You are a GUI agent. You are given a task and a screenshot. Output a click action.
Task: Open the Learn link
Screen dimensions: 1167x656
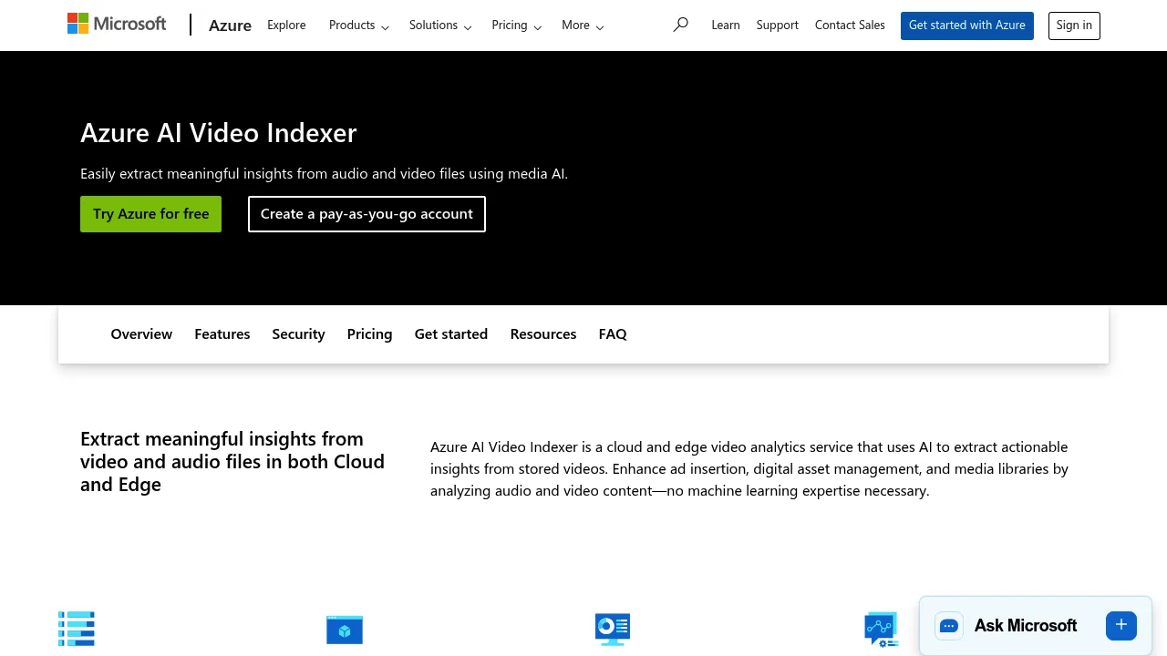[x=726, y=26]
